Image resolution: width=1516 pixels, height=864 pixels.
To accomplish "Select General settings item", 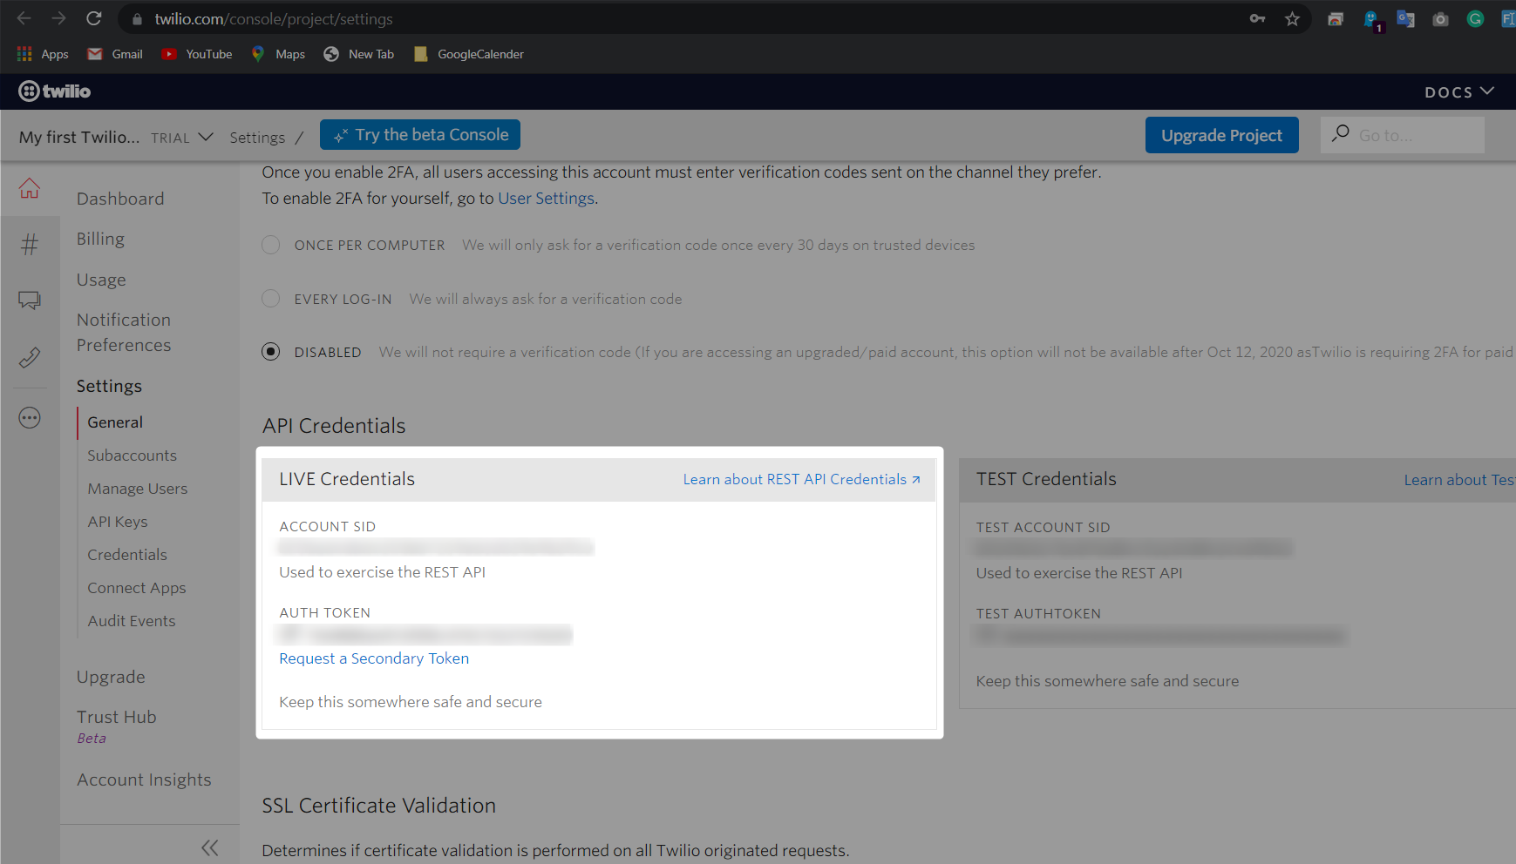I will tap(115, 422).
